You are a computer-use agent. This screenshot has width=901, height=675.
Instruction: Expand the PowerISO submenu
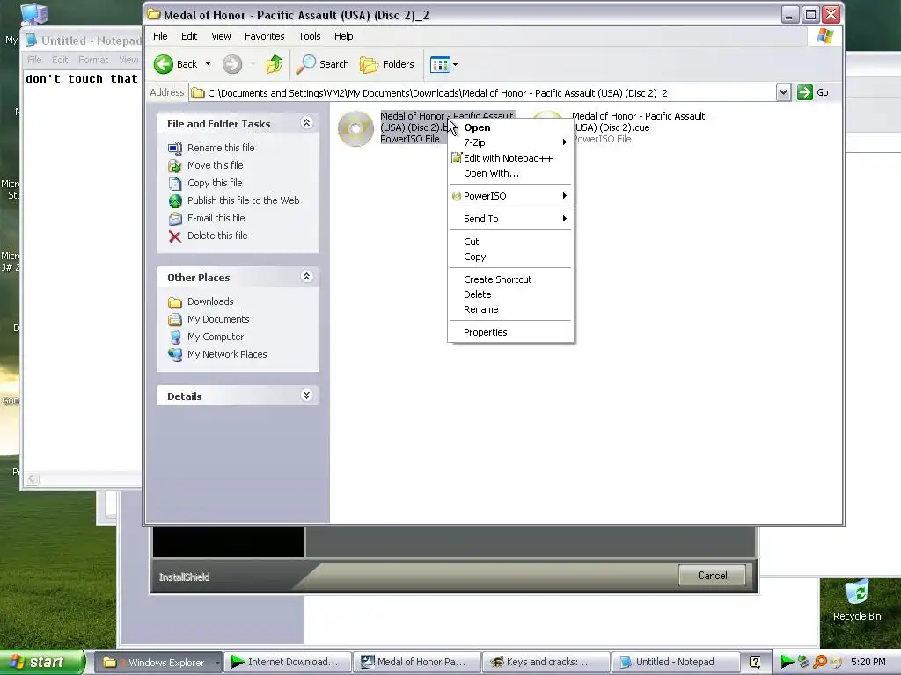(511, 196)
